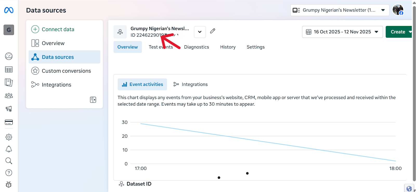Click the Search magnifier icon
416x192 pixels.
click(9, 161)
